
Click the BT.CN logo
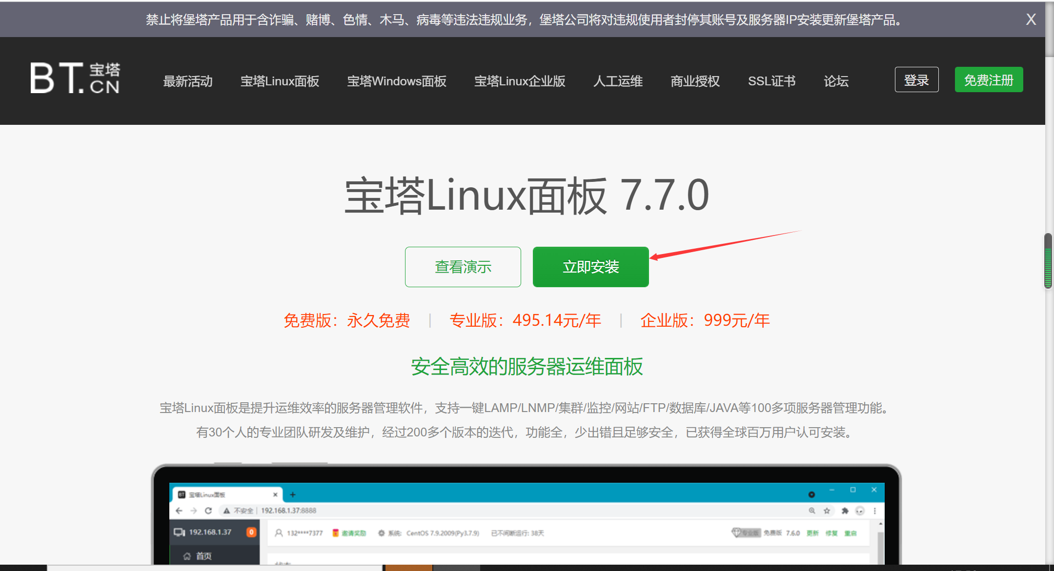click(x=75, y=78)
